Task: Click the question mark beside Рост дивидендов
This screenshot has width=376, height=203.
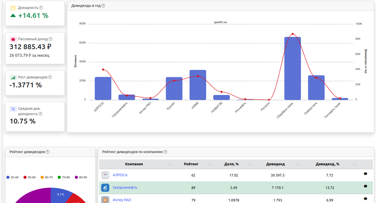Action: [x=50, y=77]
